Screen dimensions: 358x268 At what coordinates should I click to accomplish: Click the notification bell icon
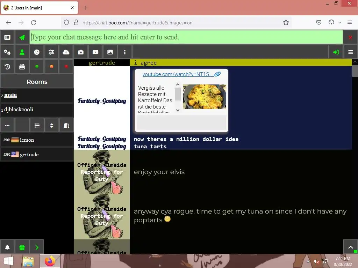(x=7, y=247)
